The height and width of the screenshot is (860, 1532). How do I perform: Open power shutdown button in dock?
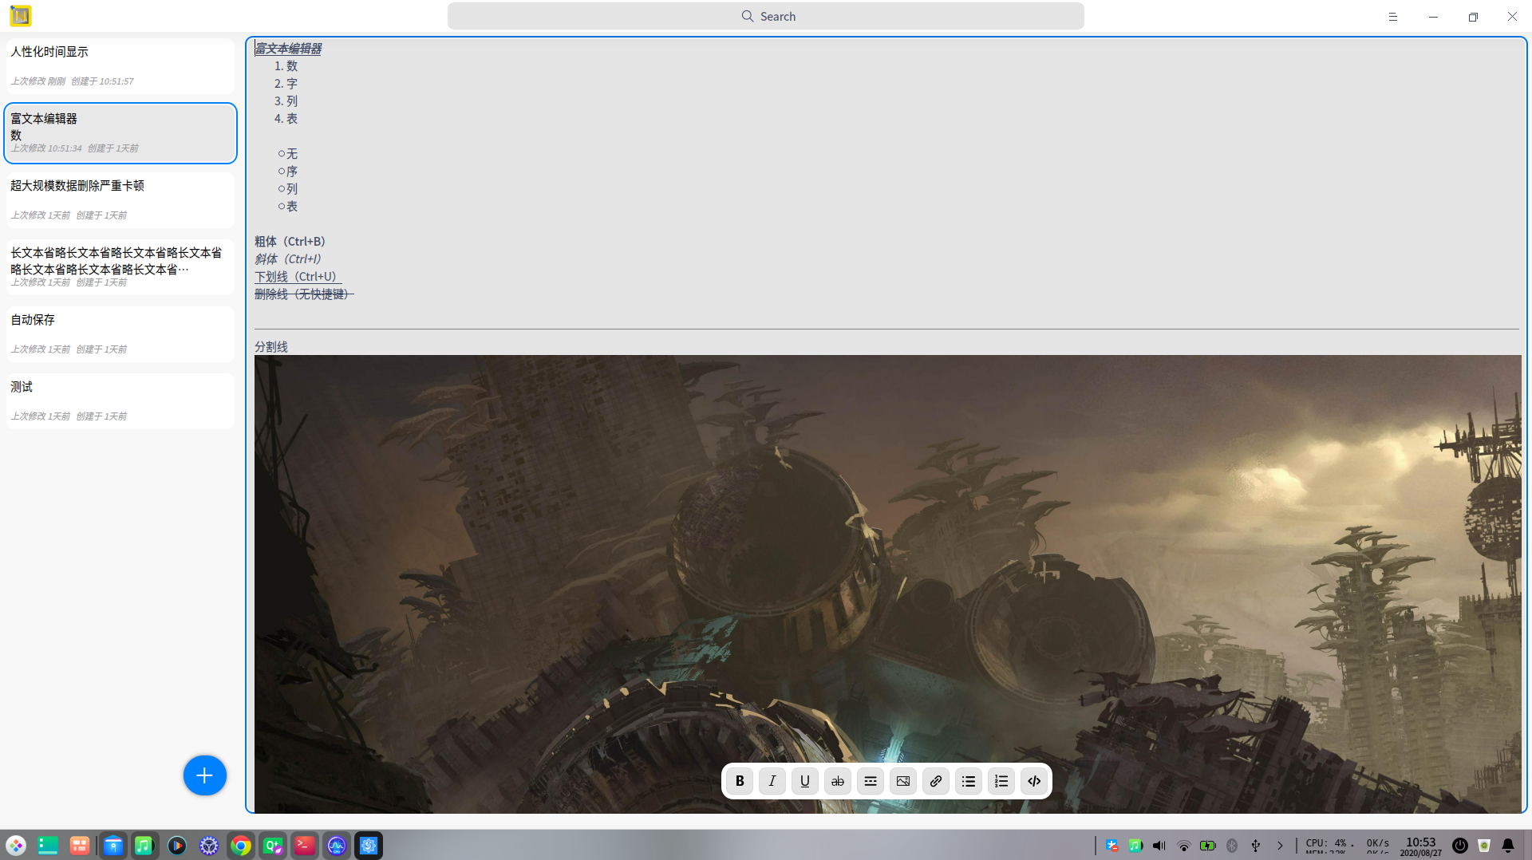pyautogui.click(x=1460, y=846)
